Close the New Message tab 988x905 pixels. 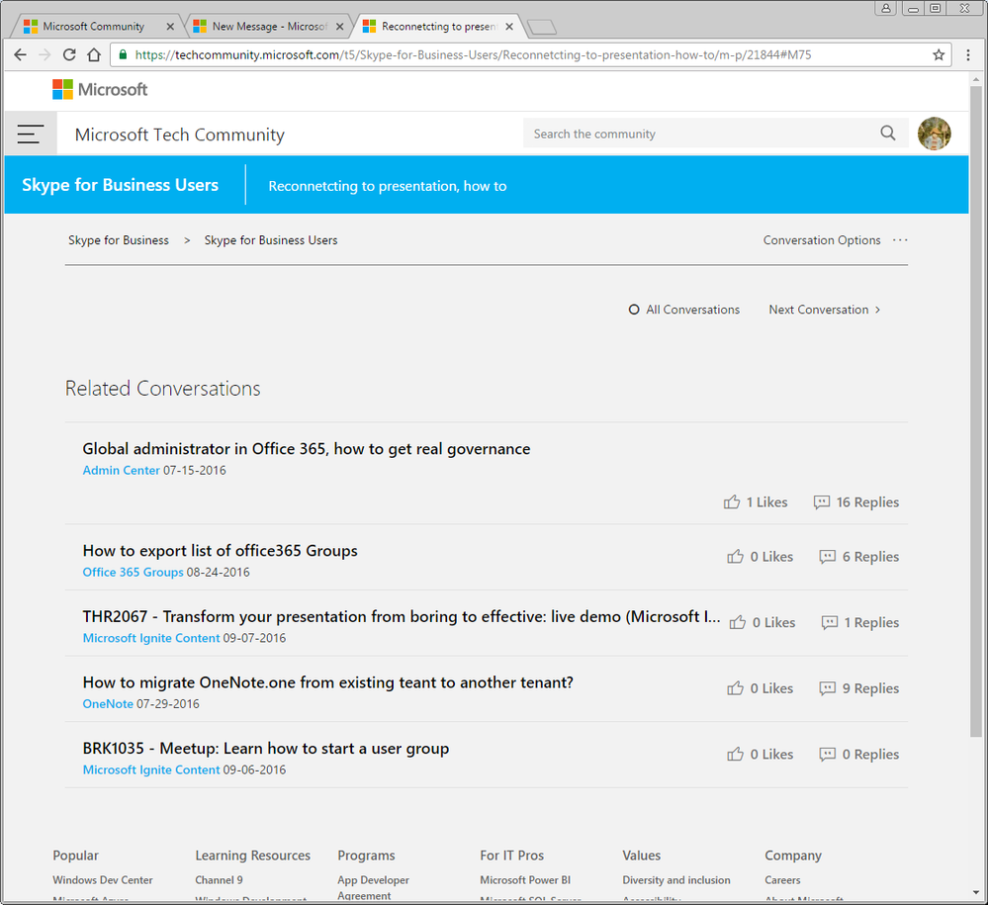[339, 27]
